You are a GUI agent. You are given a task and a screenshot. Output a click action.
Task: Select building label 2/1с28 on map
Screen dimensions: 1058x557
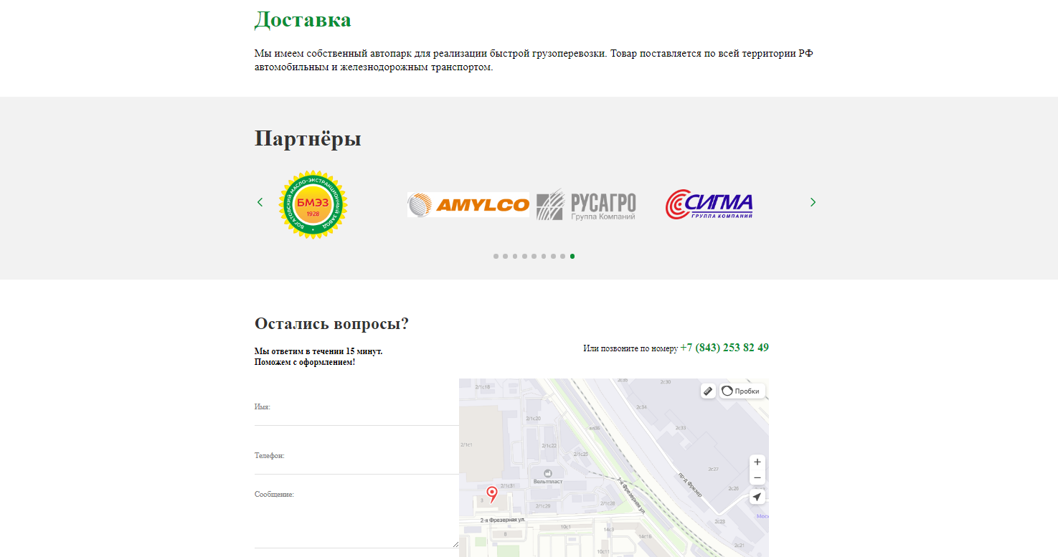607,503
